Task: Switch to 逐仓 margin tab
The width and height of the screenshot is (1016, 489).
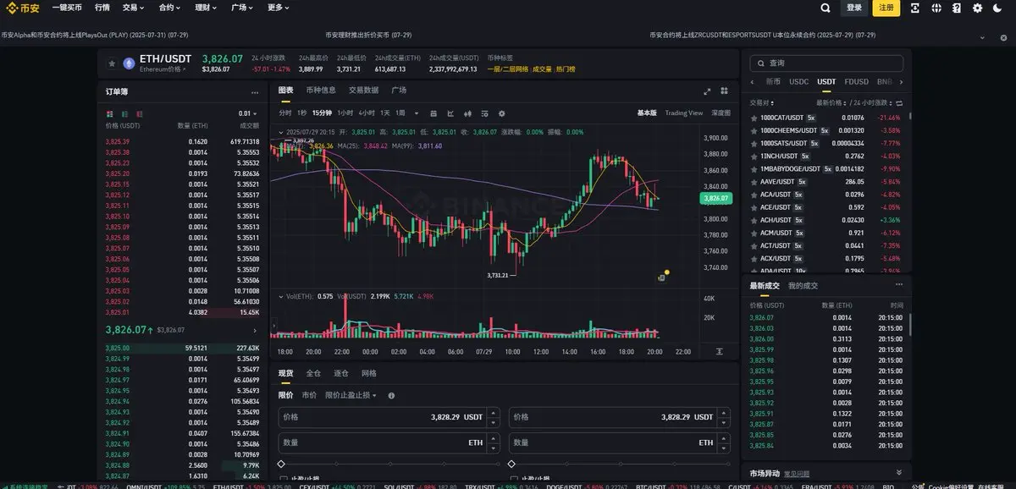Action: click(340, 373)
